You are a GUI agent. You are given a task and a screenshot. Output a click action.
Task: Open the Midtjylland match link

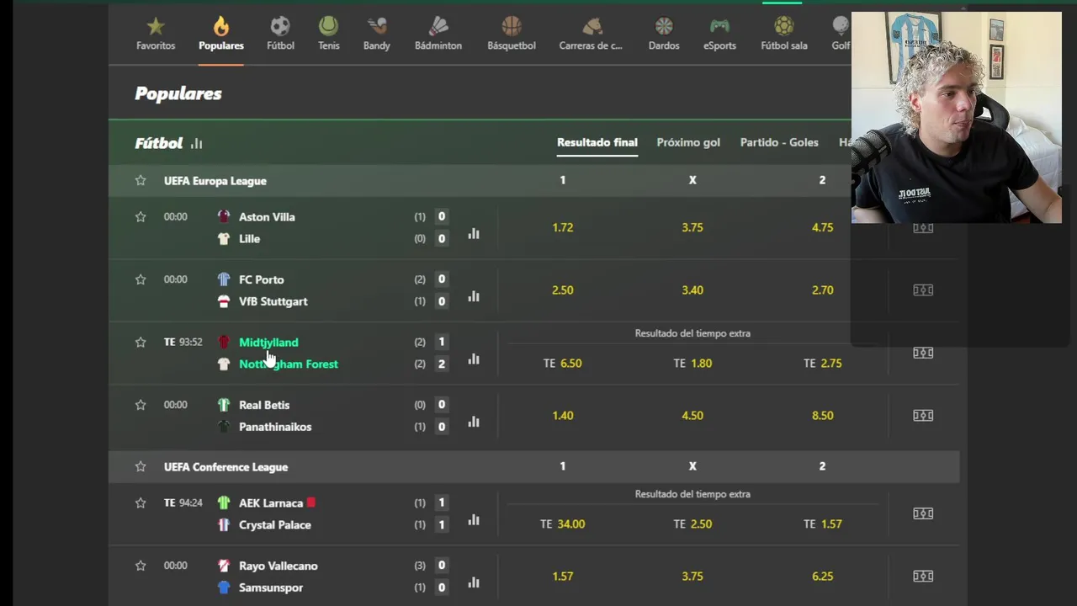coord(268,343)
